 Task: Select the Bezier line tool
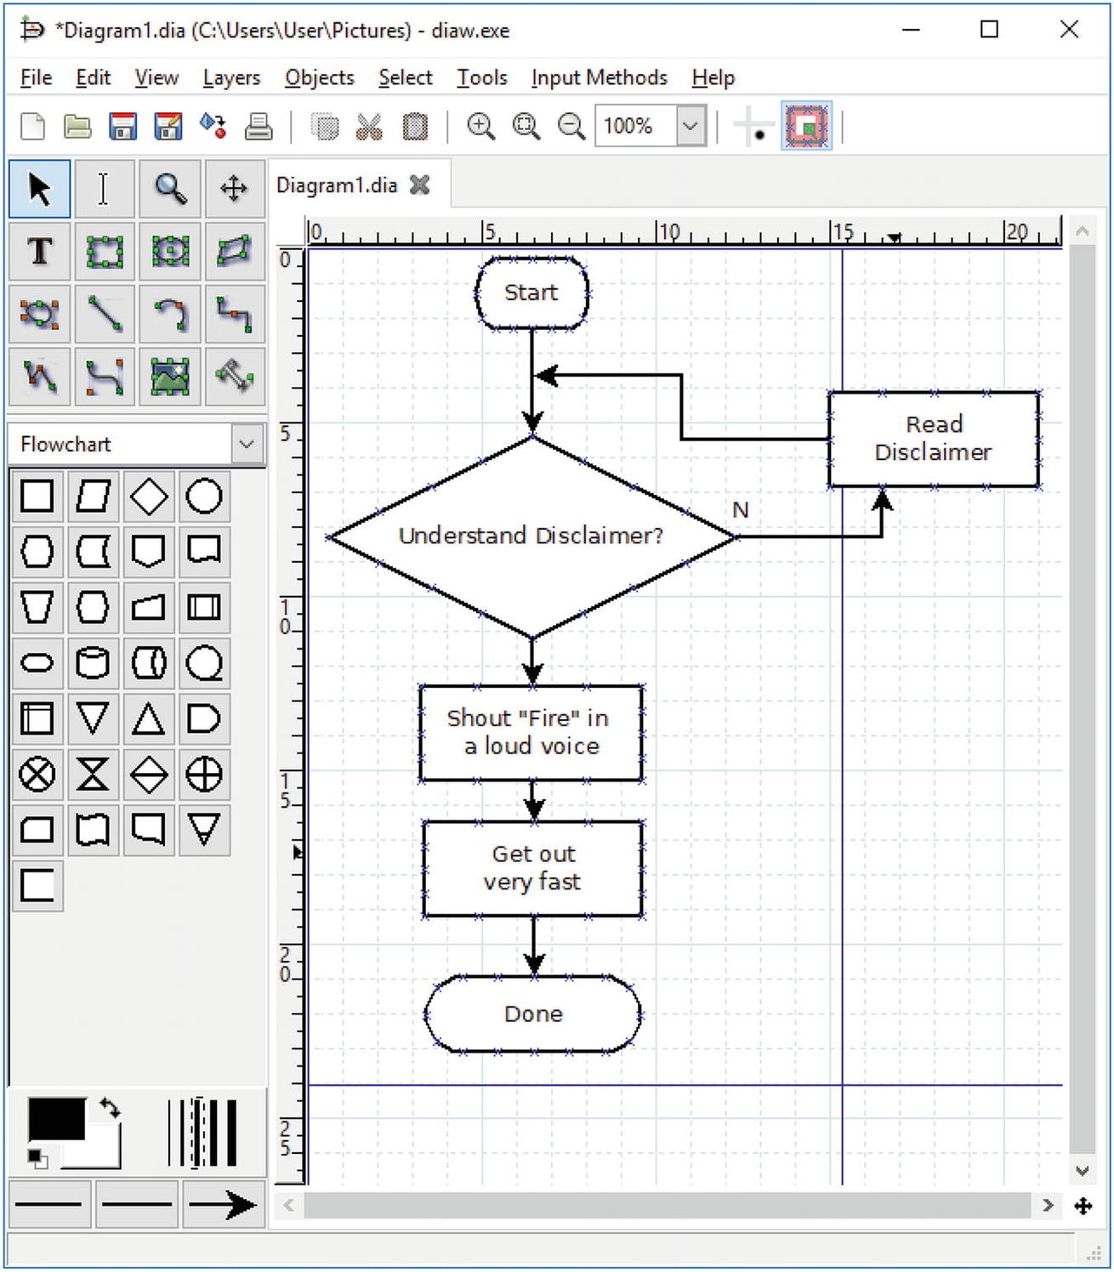coord(104,376)
